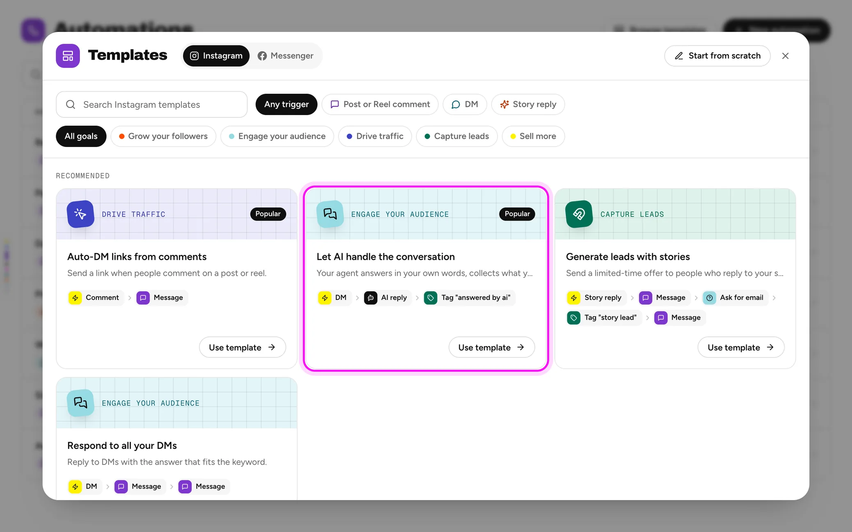Click the Tag "story lead" tag icon

click(x=574, y=318)
